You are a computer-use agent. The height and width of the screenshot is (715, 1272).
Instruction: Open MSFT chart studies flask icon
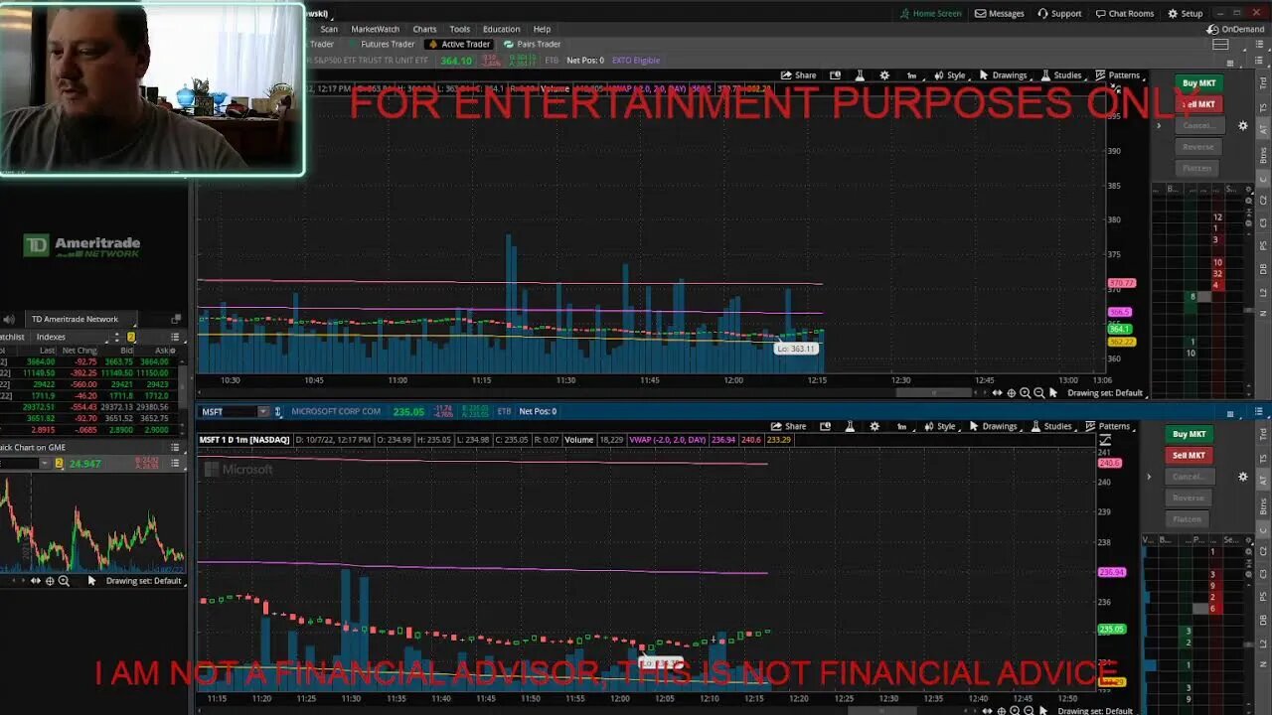850,427
